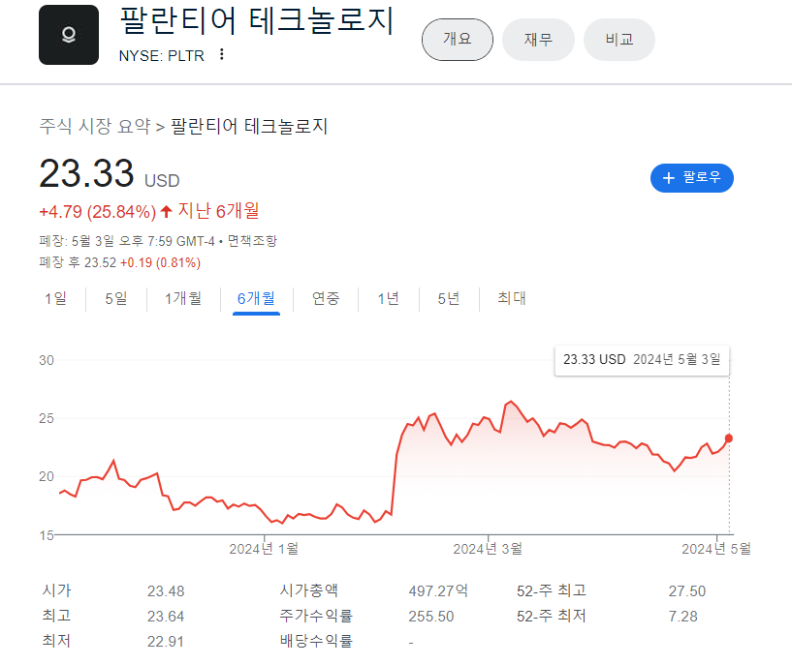792x665 pixels.
Task: Click the 52-주 최고 value 27.50
Action: pos(687,590)
